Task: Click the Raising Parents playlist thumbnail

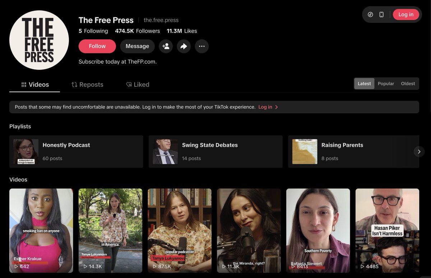Action: point(305,152)
